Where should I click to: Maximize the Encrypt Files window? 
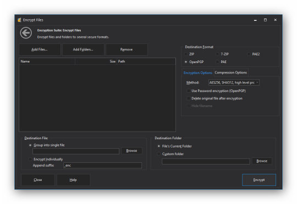click(x=265, y=20)
